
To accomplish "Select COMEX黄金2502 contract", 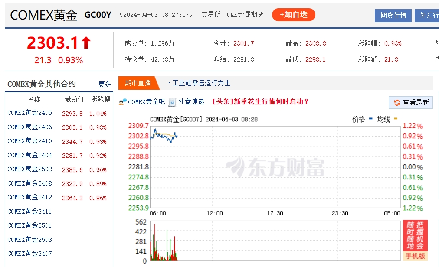I will tap(29, 169).
